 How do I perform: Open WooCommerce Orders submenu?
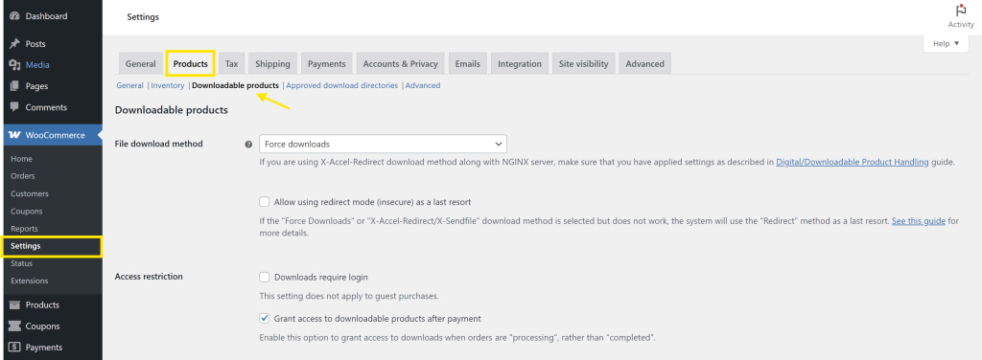point(23,176)
